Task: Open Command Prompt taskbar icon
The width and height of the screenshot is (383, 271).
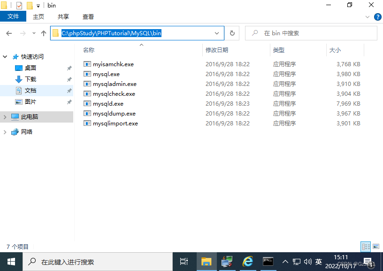Action: tap(268, 262)
